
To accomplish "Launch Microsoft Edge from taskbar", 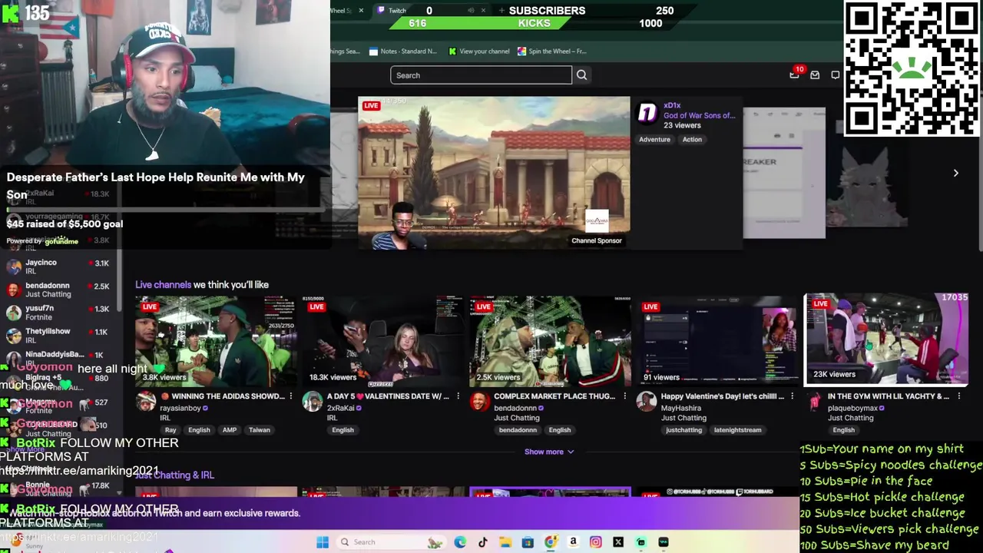I will [x=460, y=542].
